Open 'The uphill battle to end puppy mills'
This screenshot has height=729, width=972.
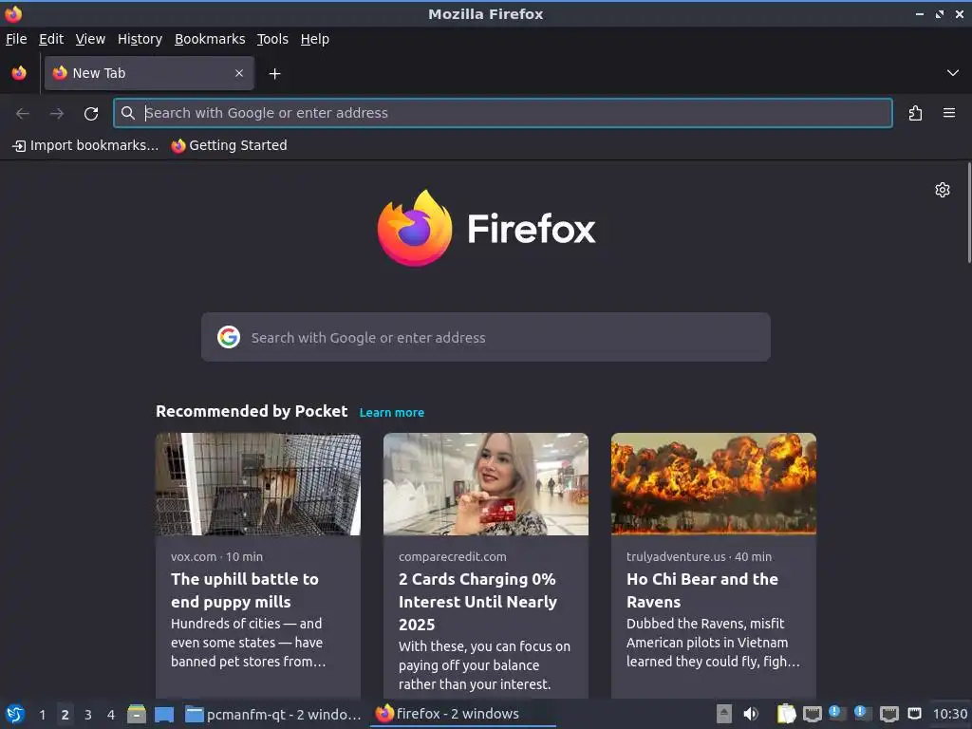pos(245,590)
